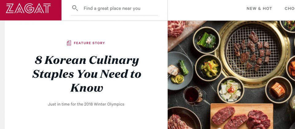The image size is (295, 129).
Task: Click the FEATURE STORY label text
Action: click(x=89, y=43)
